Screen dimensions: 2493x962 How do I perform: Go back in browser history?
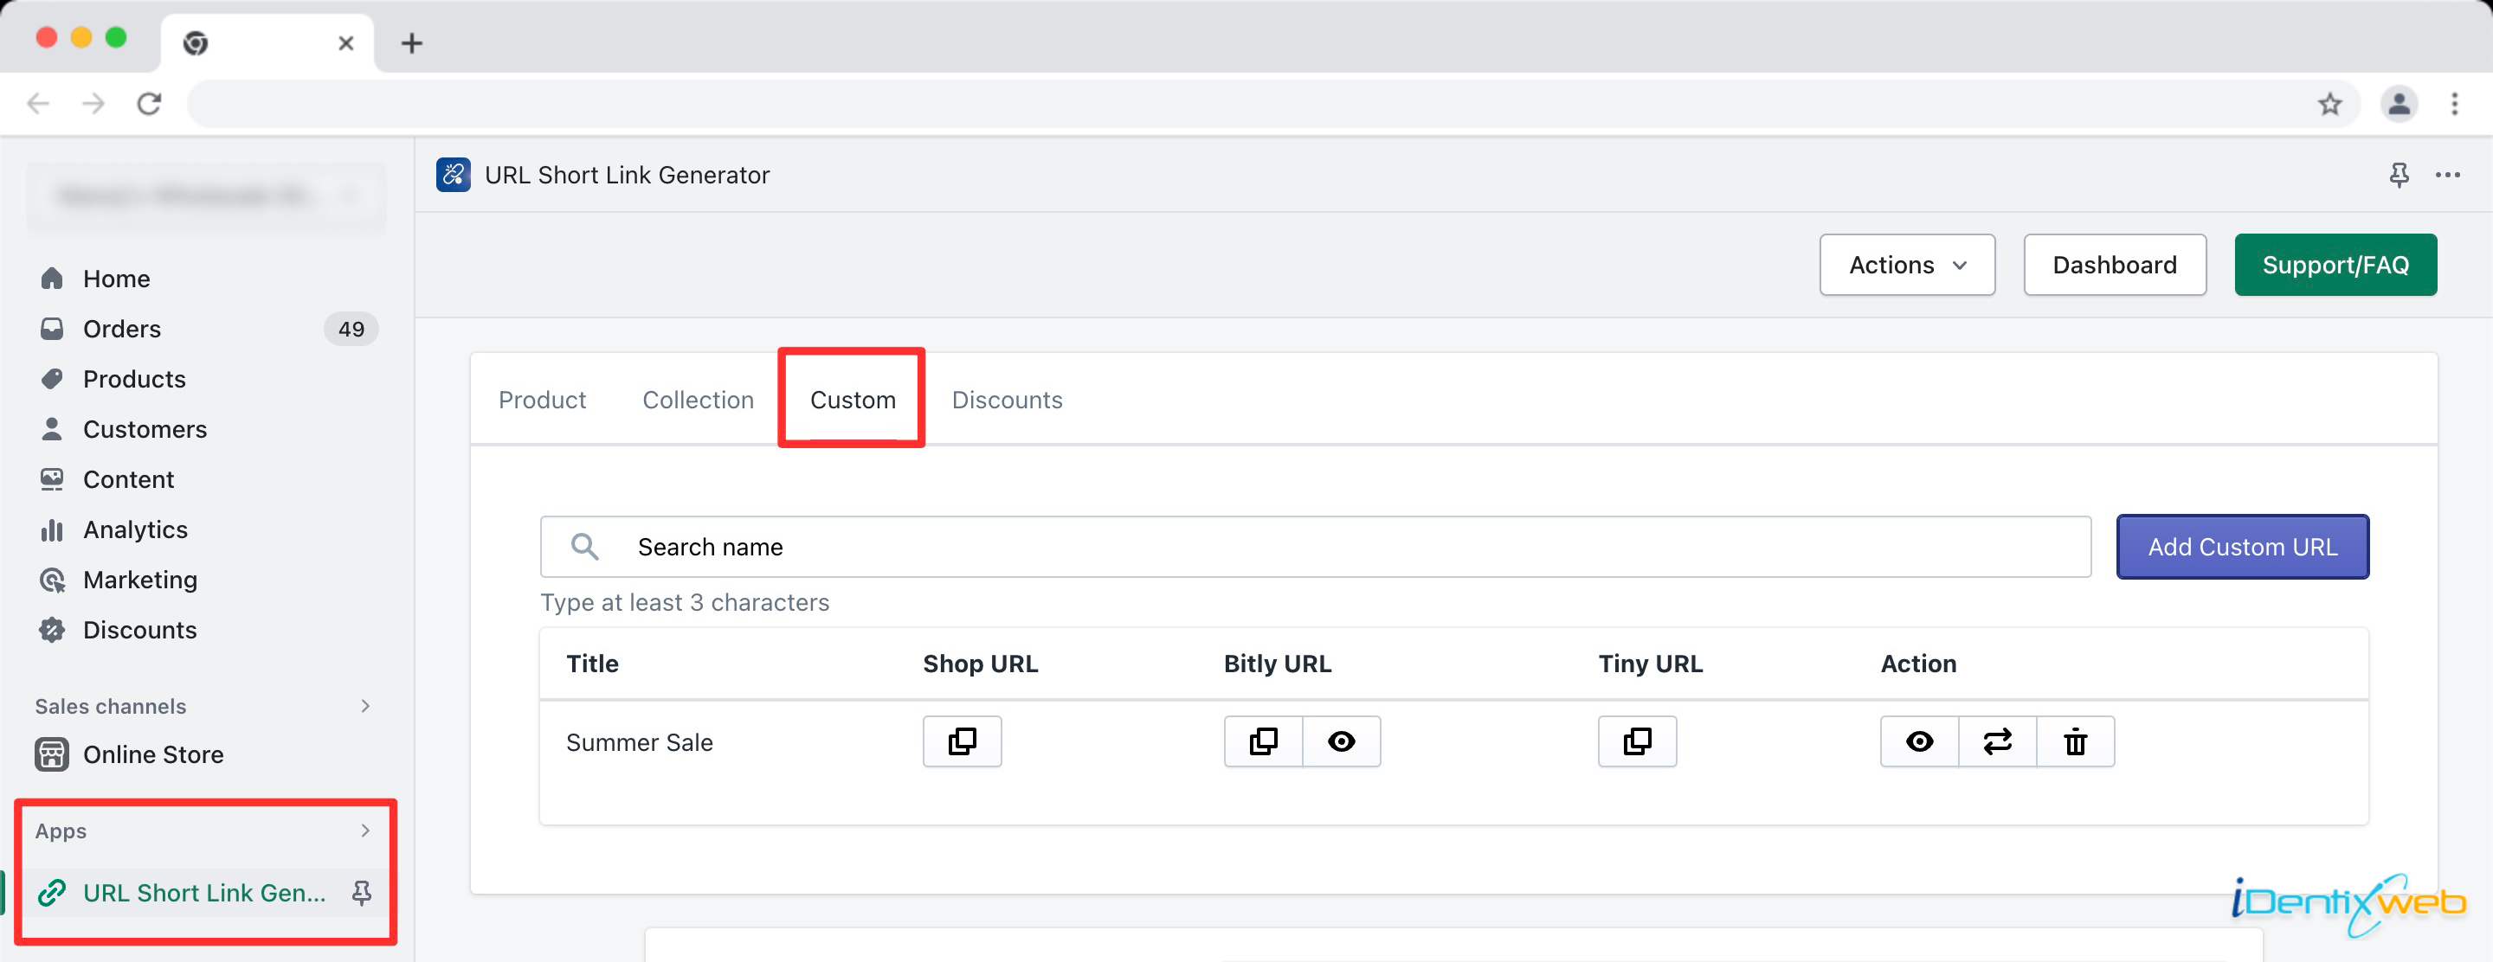pyautogui.click(x=38, y=104)
